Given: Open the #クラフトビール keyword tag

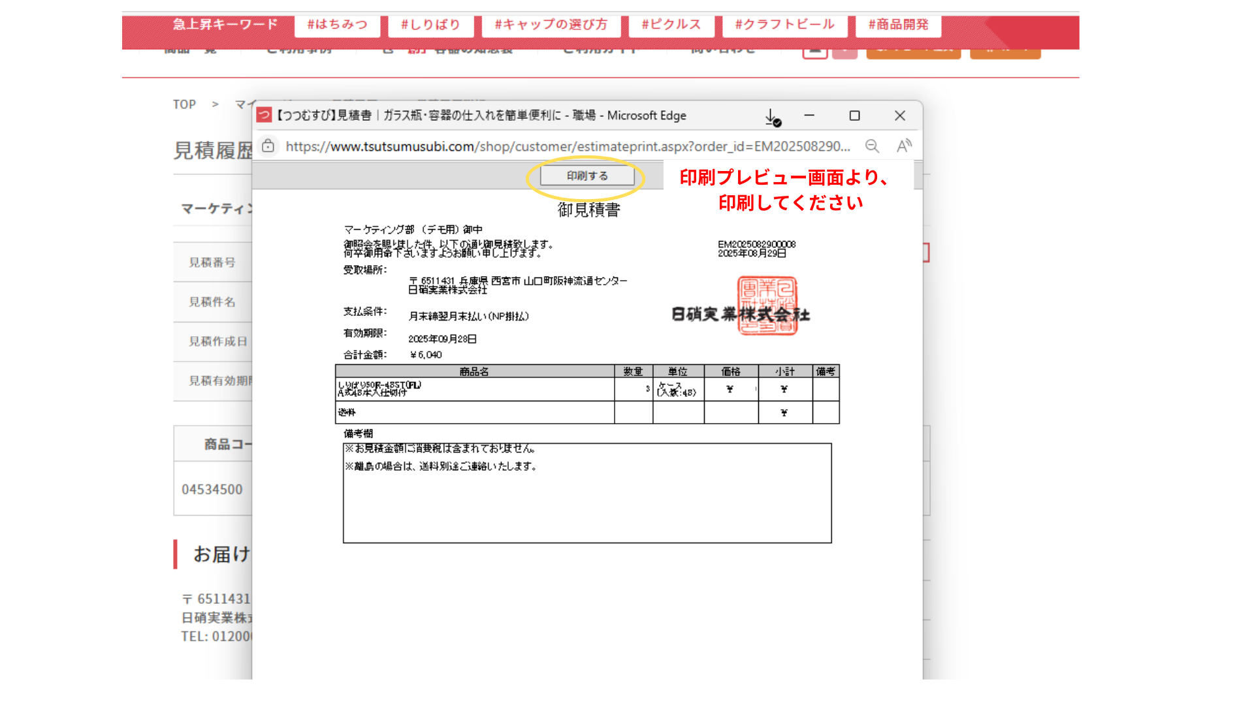Looking at the screenshot, I should point(784,25).
